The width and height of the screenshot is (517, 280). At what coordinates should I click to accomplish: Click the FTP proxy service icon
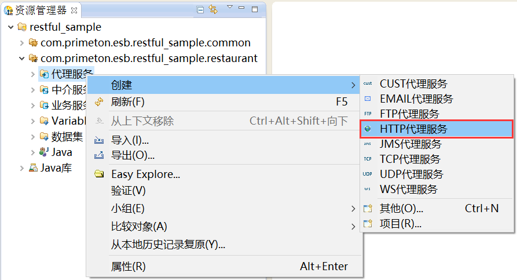(368, 114)
